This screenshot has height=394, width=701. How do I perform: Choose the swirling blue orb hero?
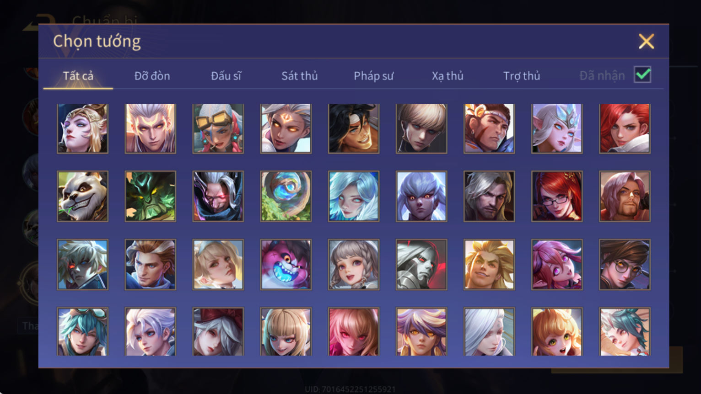(x=286, y=197)
